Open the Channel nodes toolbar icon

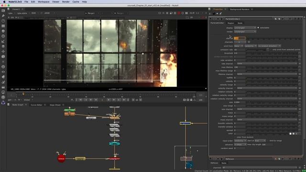coord(3,26)
